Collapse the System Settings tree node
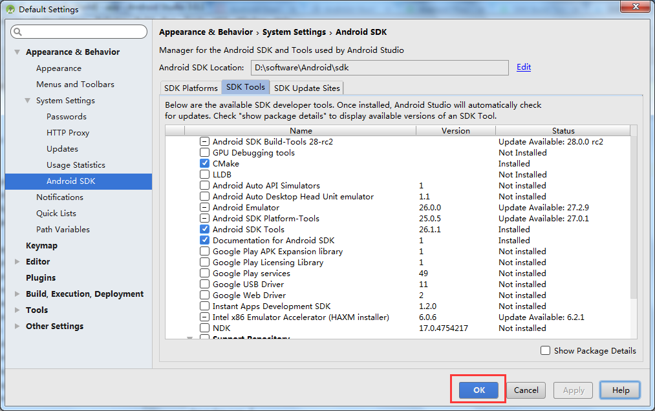 point(28,101)
